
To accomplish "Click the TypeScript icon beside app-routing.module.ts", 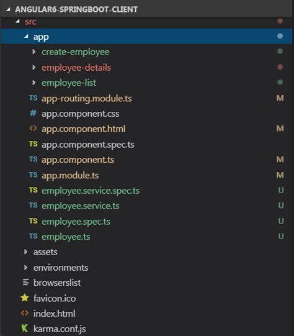I will click(33, 98).
